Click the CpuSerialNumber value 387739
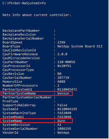Image resolution: width=109 pixels, height=139 pixels. [63, 78]
